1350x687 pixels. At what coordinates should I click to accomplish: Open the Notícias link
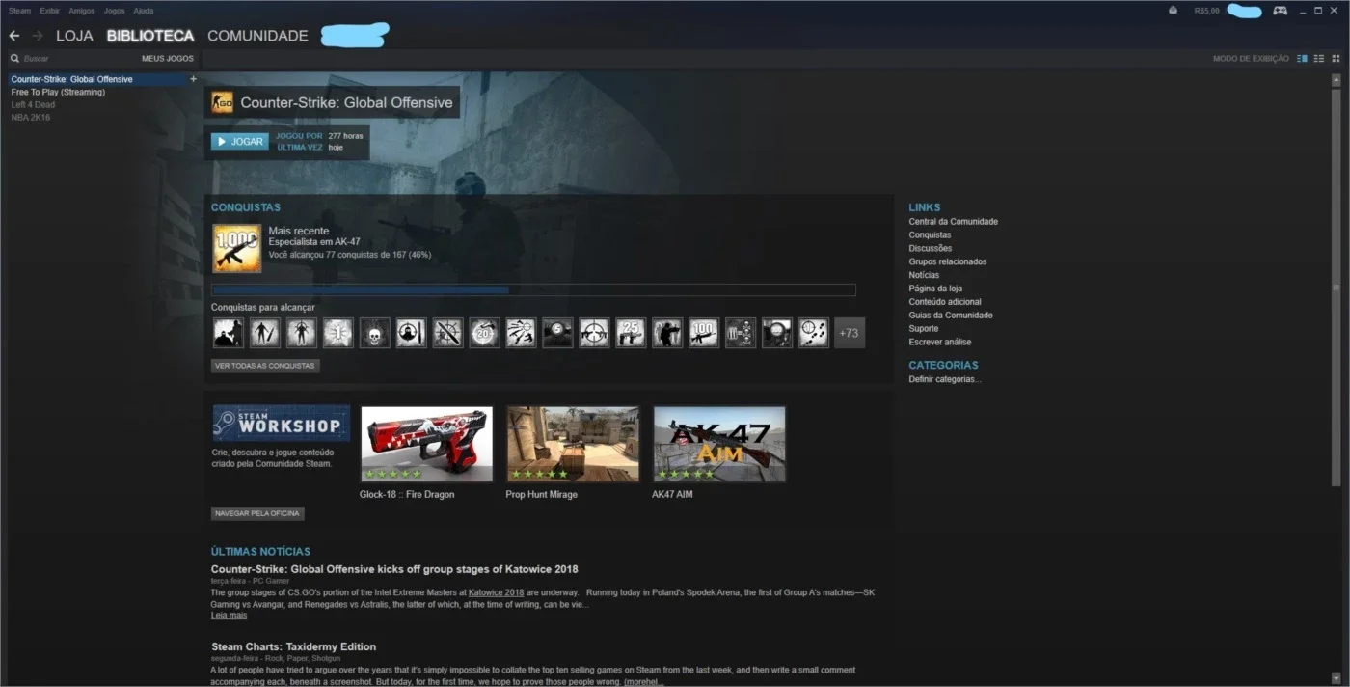pos(924,275)
